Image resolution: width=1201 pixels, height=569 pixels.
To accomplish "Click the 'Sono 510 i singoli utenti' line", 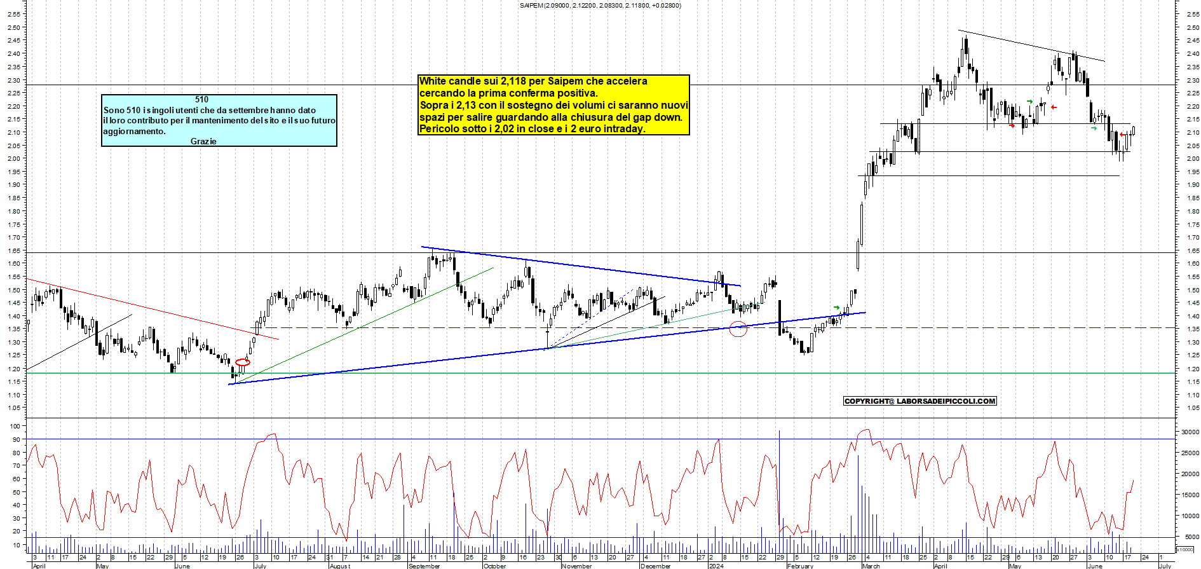I will pyautogui.click(x=210, y=111).
